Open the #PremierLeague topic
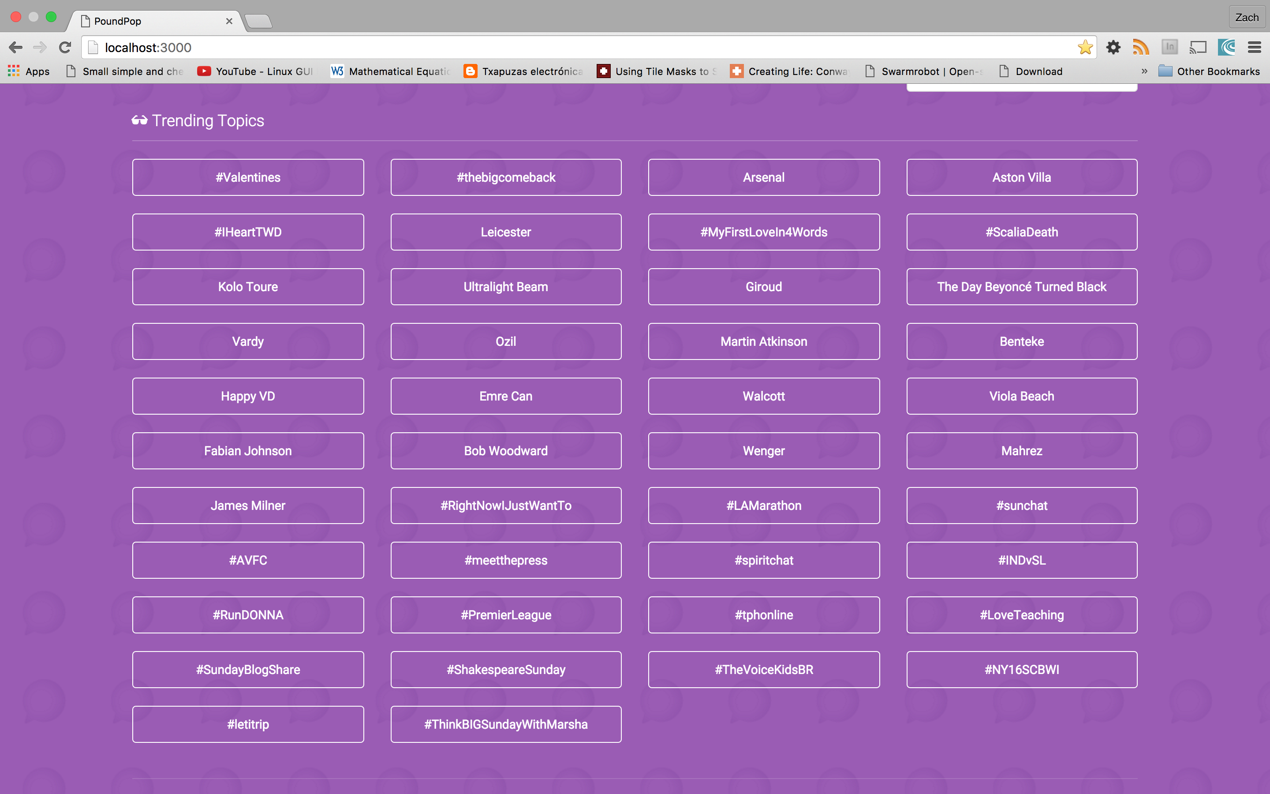Image resolution: width=1270 pixels, height=794 pixels. pyautogui.click(x=506, y=615)
